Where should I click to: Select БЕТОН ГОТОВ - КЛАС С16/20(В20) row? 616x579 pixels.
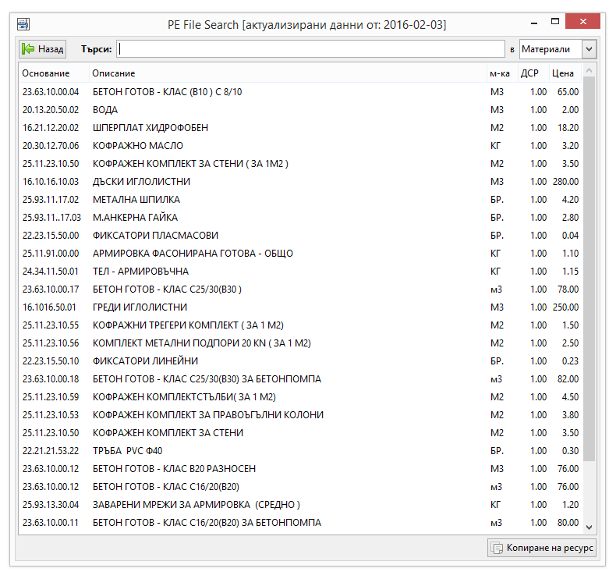pyautogui.click(x=300, y=487)
